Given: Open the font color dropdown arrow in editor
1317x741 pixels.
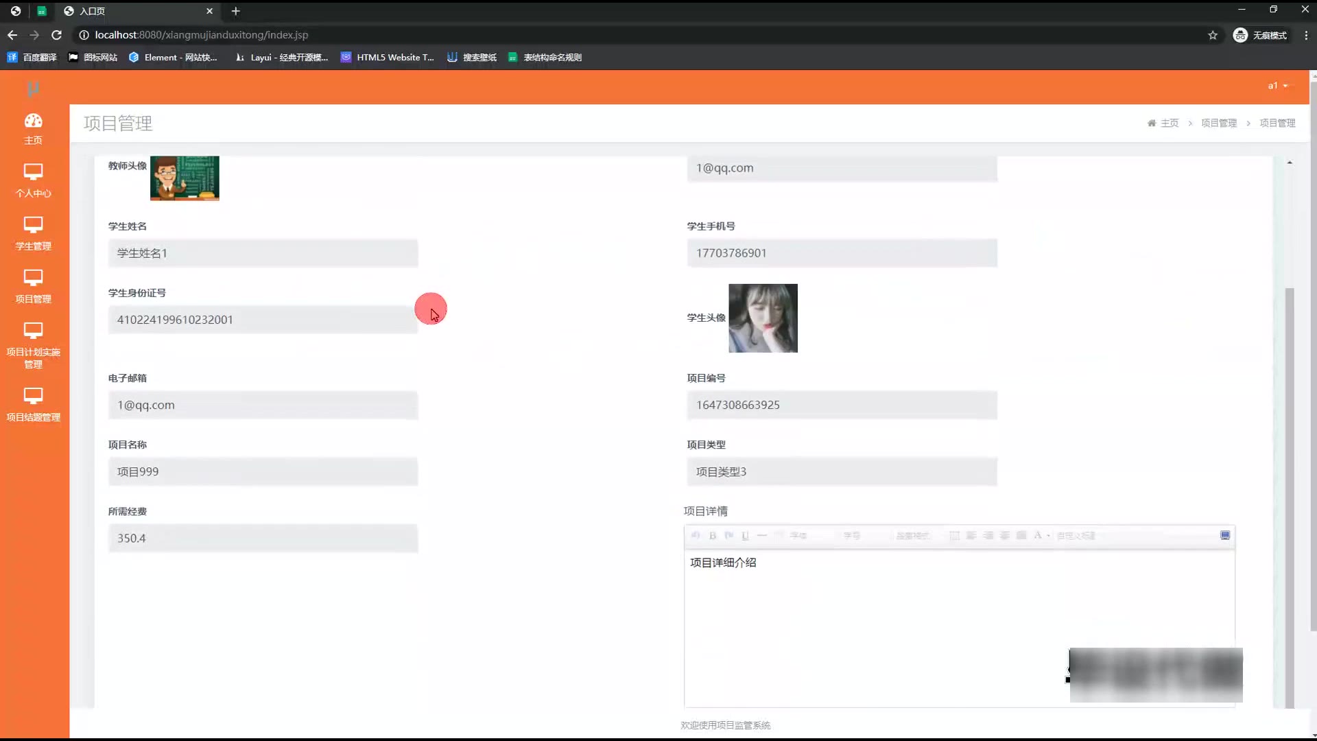Looking at the screenshot, I should tap(1048, 536).
